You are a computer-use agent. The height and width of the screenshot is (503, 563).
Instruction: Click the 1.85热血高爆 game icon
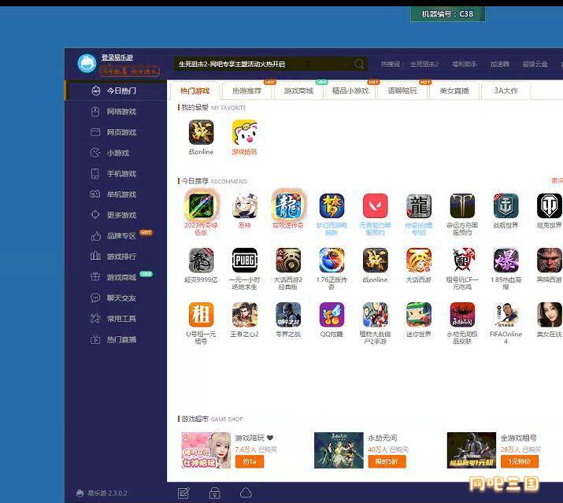506,261
